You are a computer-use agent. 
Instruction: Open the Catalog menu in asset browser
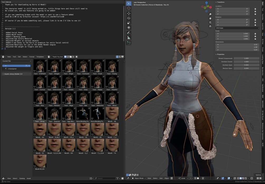tap(22, 178)
